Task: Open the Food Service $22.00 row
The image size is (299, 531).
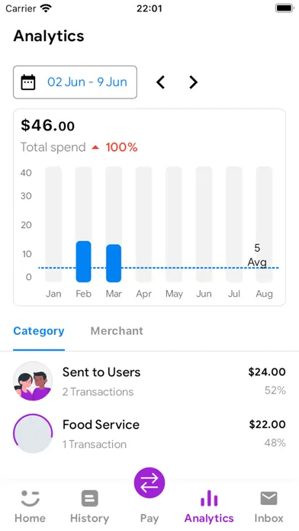Action: coord(149,433)
